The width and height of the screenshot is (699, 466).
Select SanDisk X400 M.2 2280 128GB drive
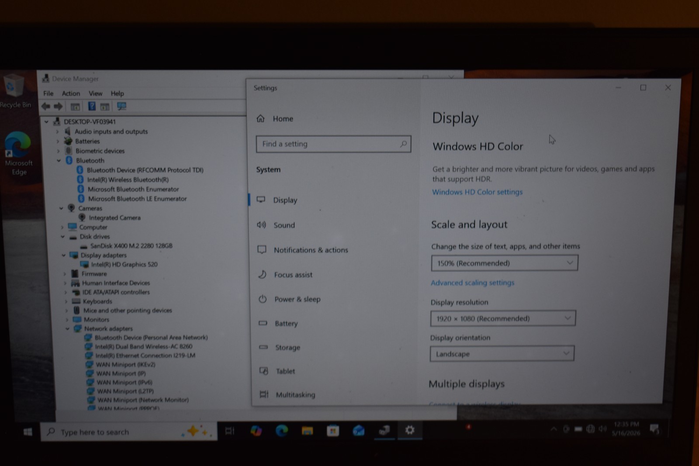(131, 246)
